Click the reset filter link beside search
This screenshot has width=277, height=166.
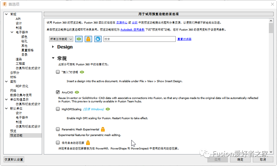(x=184, y=39)
